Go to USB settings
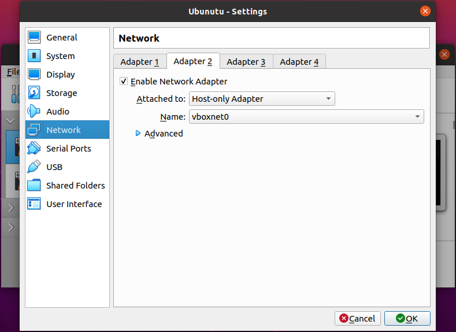The width and height of the screenshot is (456, 332). pos(67,167)
